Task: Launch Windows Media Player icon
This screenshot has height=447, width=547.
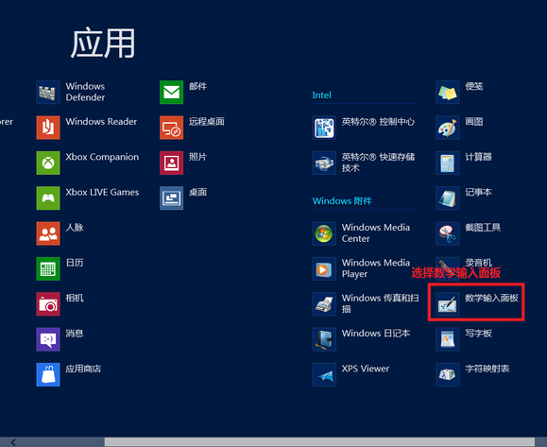Action: (x=324, y=268)
